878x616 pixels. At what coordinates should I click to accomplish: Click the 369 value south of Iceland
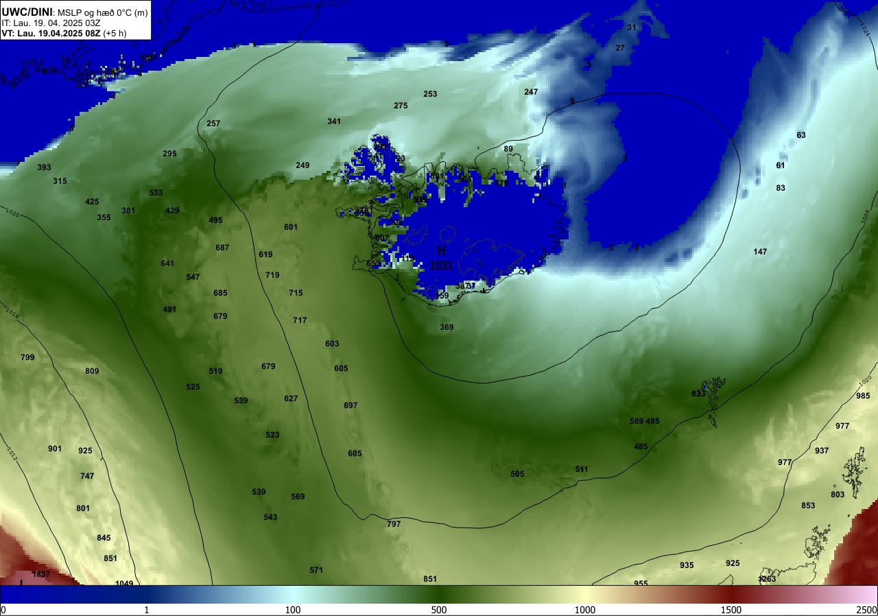pos(447,327)
